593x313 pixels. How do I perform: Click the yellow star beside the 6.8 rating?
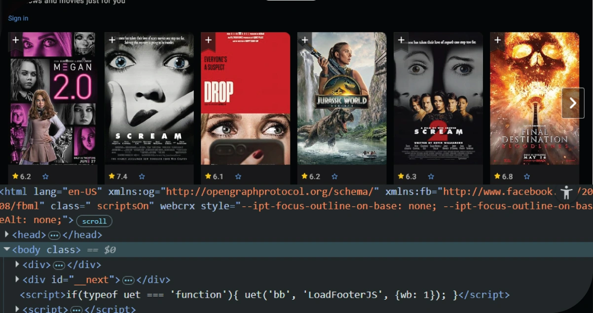tap(496, 176)
